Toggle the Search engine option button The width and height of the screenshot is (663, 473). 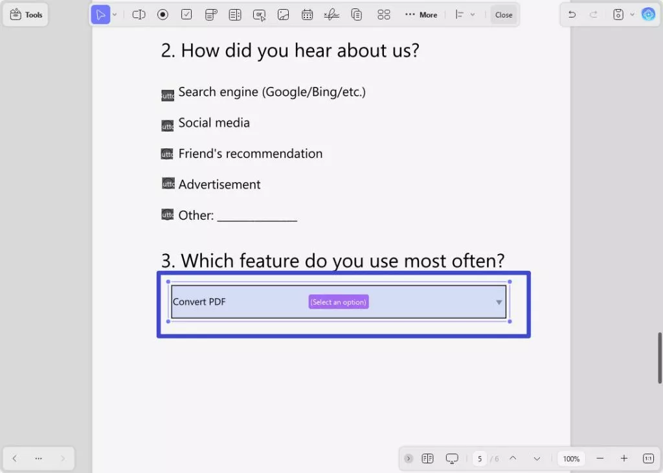tap(168, 95)
